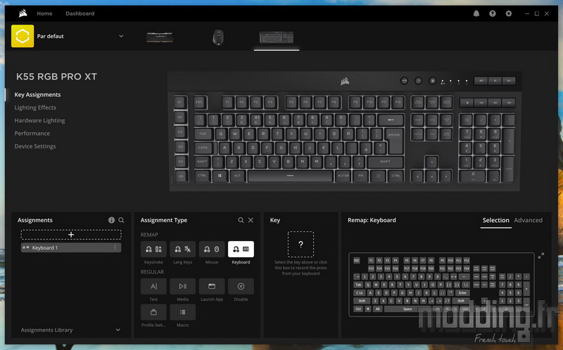Screen dimensions: 563x350
Task: Select FN key on large keyboard image
Action: tap(360, 176)
